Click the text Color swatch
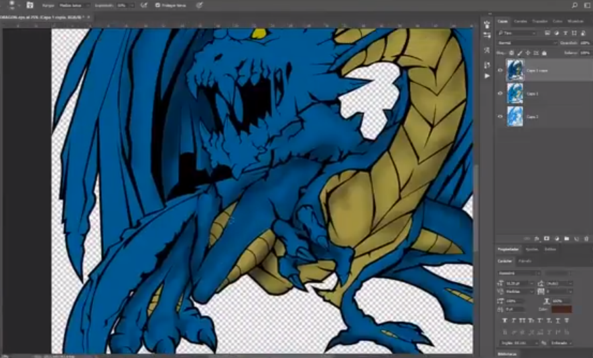The width and height of the screenshot is (593, 358). [562, 309]
